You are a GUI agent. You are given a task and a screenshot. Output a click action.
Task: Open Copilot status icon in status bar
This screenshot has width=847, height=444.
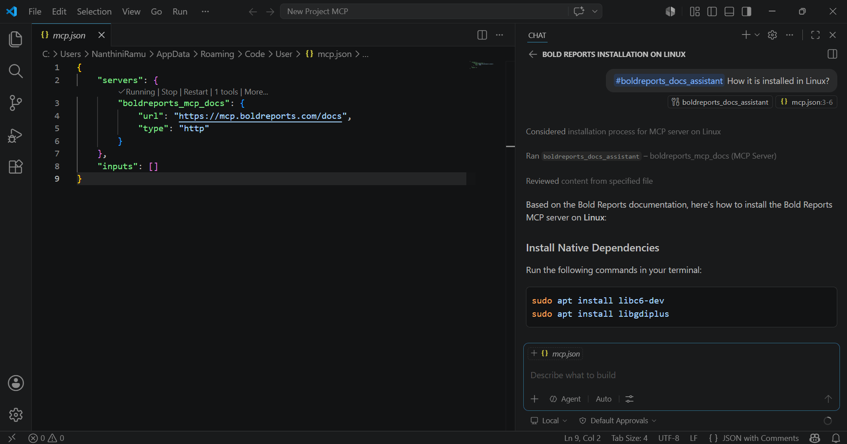(x=815, y=438)
